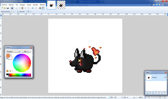Click the Merge layer down icon
The height and width of the screenshot is (99, 168).
point(156,93)
